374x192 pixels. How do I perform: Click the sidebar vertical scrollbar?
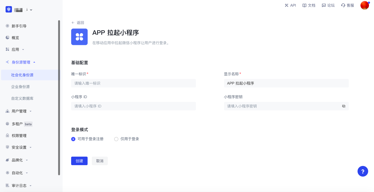(59, 98)
